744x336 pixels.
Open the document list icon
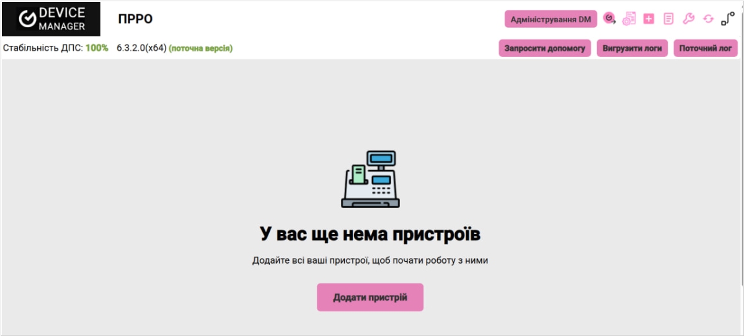point(668,19)
